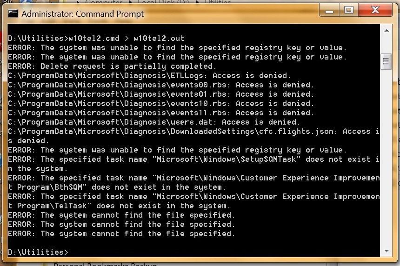Click the final D:\Utilities> prompt line
The width and height of the screenshot is (400, 266).
(x=38, y=252)
